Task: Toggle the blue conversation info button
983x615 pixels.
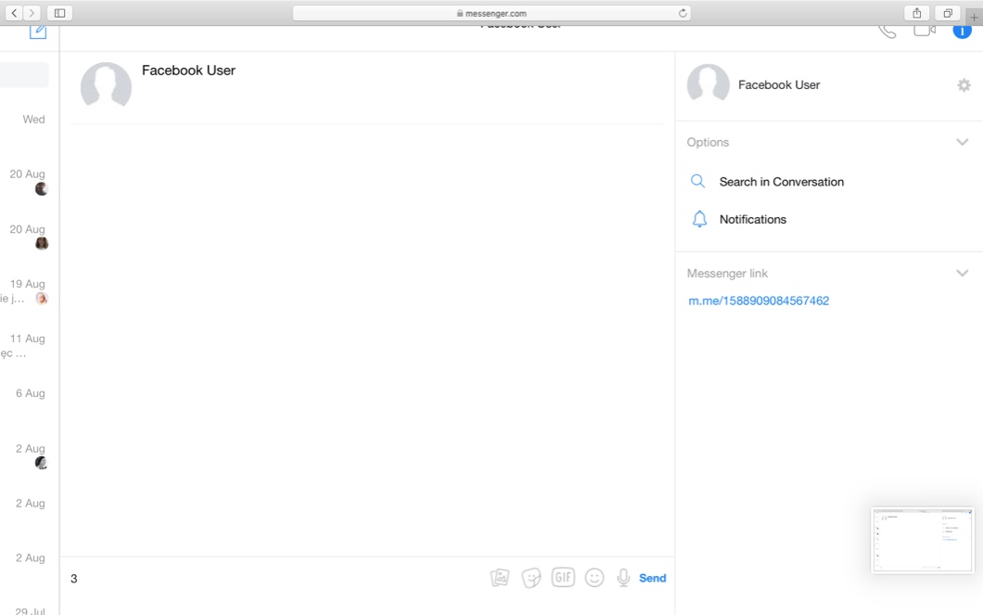Action: (962, 31)
